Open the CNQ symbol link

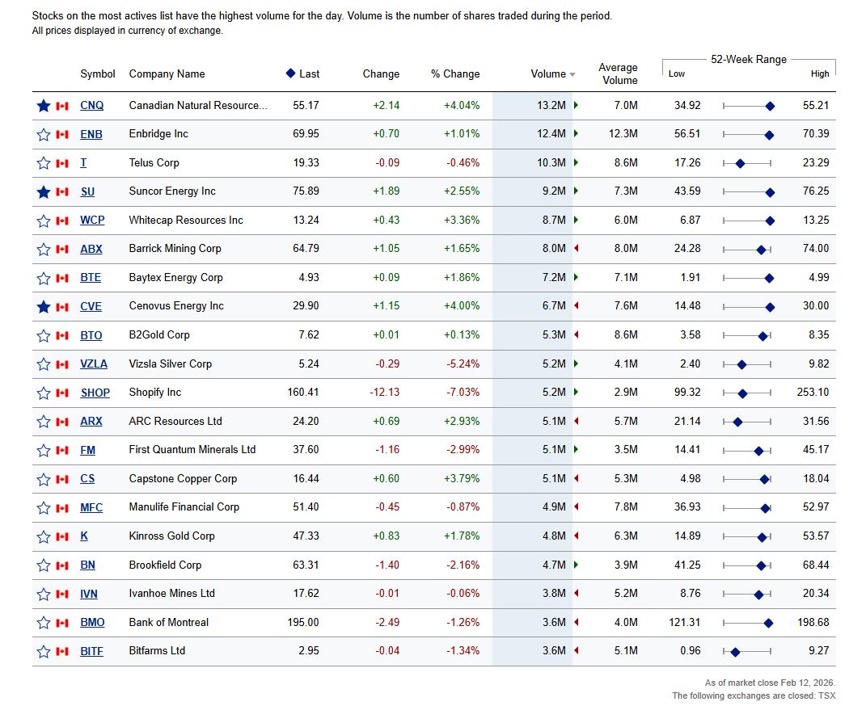click(x=91, y=105)
